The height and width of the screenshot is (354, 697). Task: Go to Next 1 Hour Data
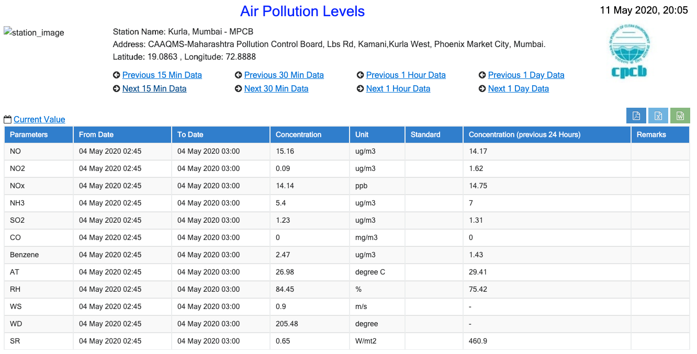click(x=398, y=89)
